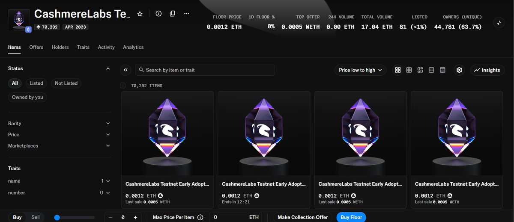The height and width of the screenshot is (222, 514).
Task: Copy collection address with the copy icon
Action: (x=172, y=14)
